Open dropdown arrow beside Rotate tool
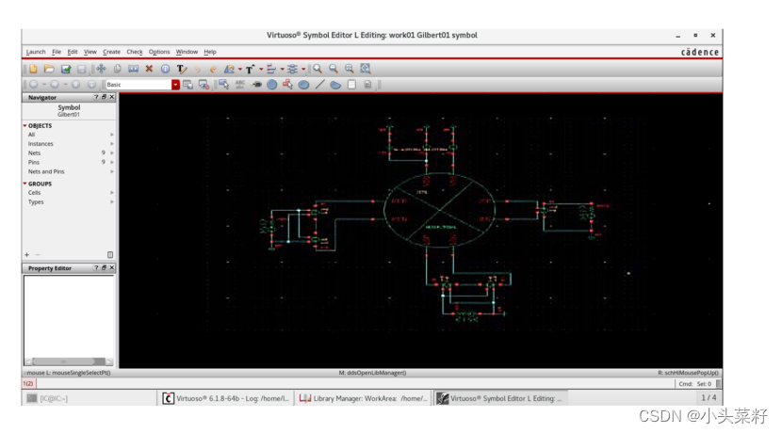Viewport: 782px width, 433px height. point(240,70)
